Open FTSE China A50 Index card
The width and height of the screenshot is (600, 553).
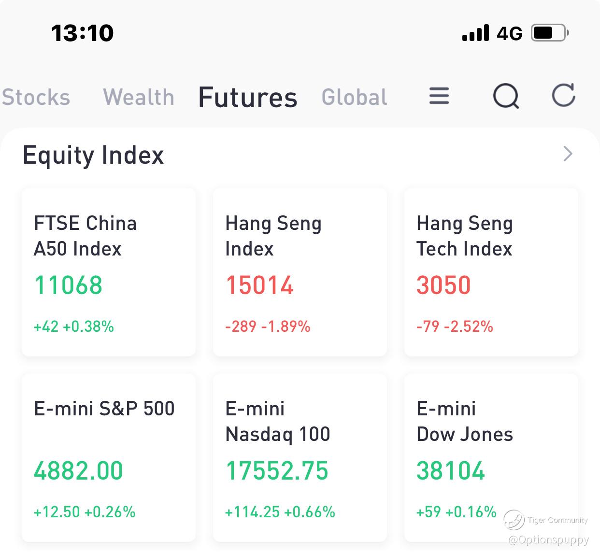pos(109,272)
